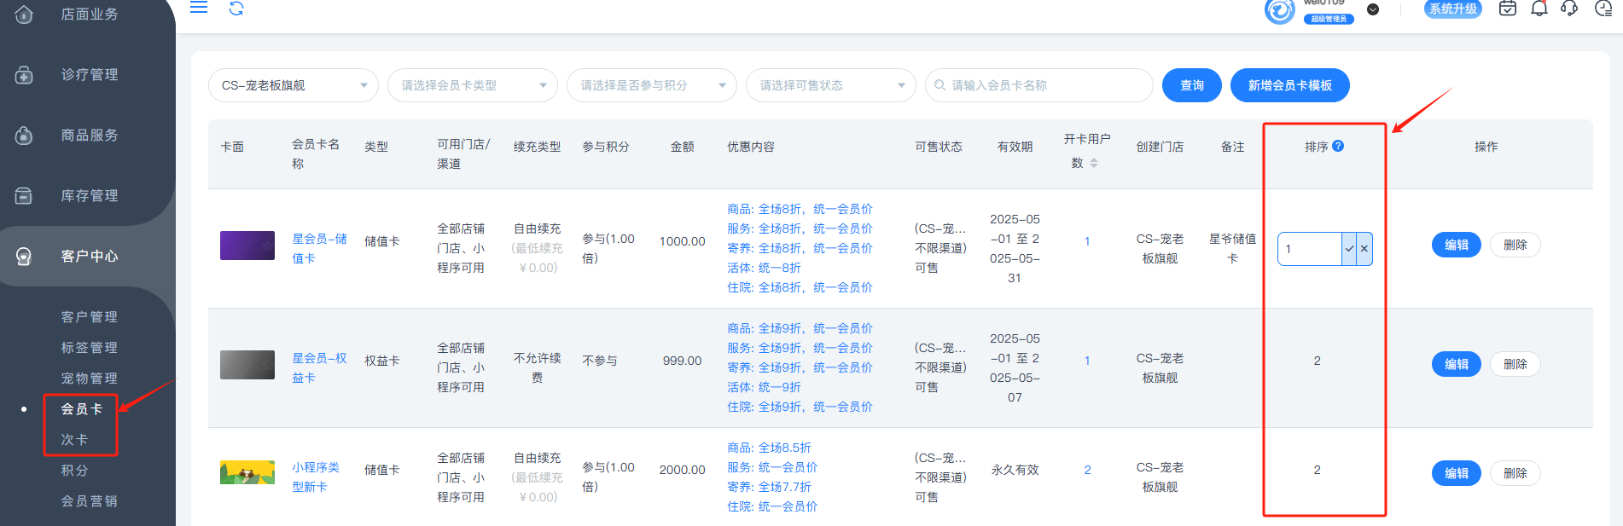The width and height of the screenshot is (1623, 526).
Task: Open the 星会员-权益卡 name link
Action: tap(319, 367)
